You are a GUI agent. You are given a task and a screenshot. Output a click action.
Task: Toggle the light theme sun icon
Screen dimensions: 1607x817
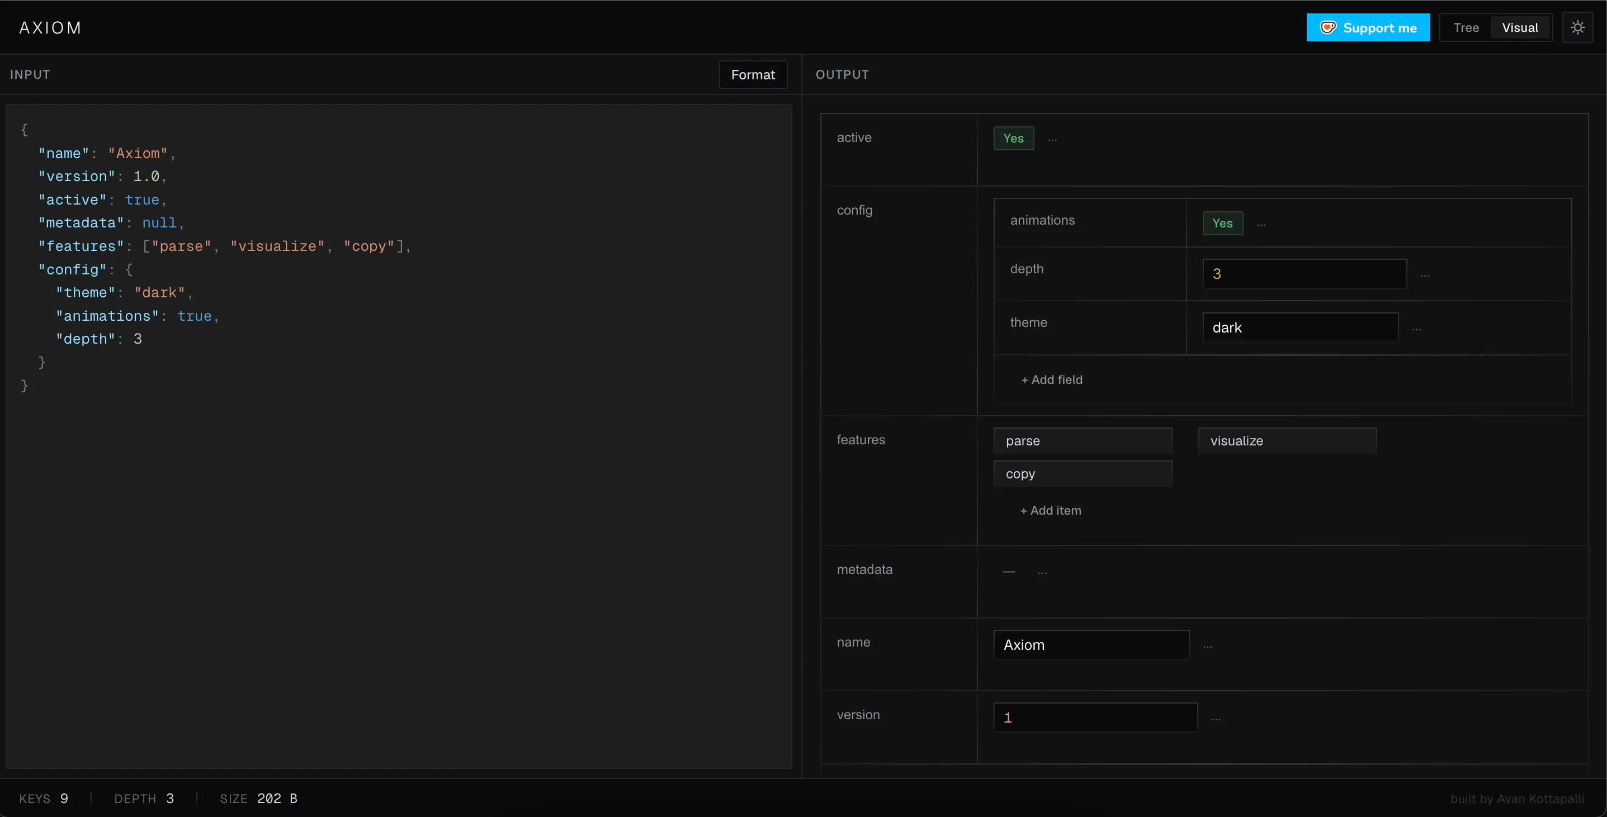click(1577, 27)
